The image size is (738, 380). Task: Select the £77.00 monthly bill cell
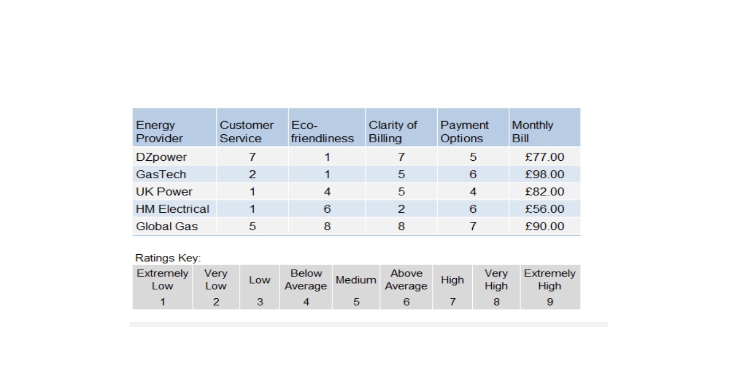[545, 157]
